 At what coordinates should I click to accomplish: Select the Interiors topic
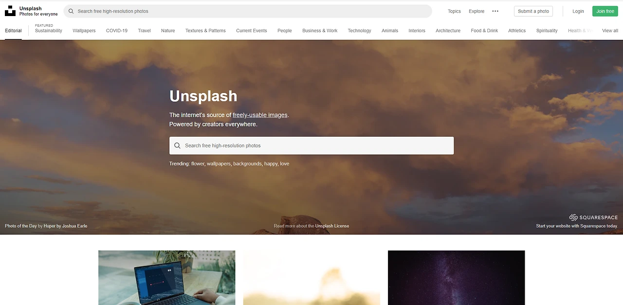417,31
